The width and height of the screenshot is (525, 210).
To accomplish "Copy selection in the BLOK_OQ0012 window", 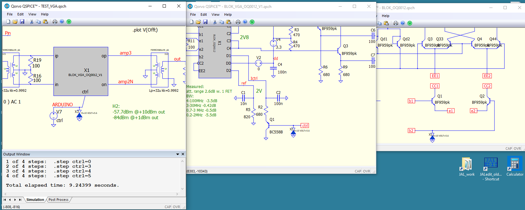I will pyautogui.click(x=379, y=23).
